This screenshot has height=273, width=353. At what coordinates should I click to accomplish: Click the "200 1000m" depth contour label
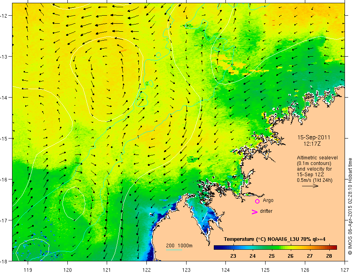179,246
